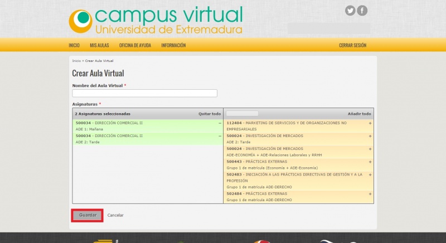Focus the Nombre del Aula Virtual field

point(144,94)
